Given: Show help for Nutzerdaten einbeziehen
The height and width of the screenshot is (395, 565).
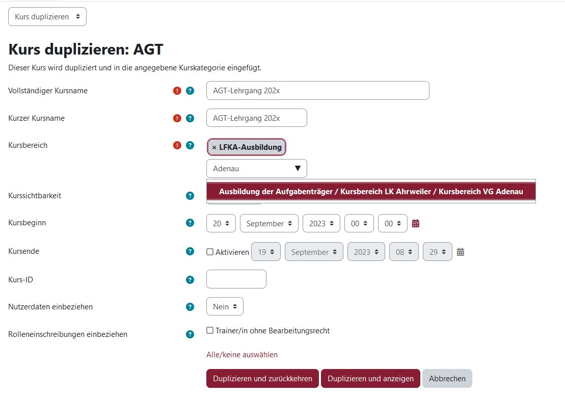Looking at the screenshot, I should point(190,307).
